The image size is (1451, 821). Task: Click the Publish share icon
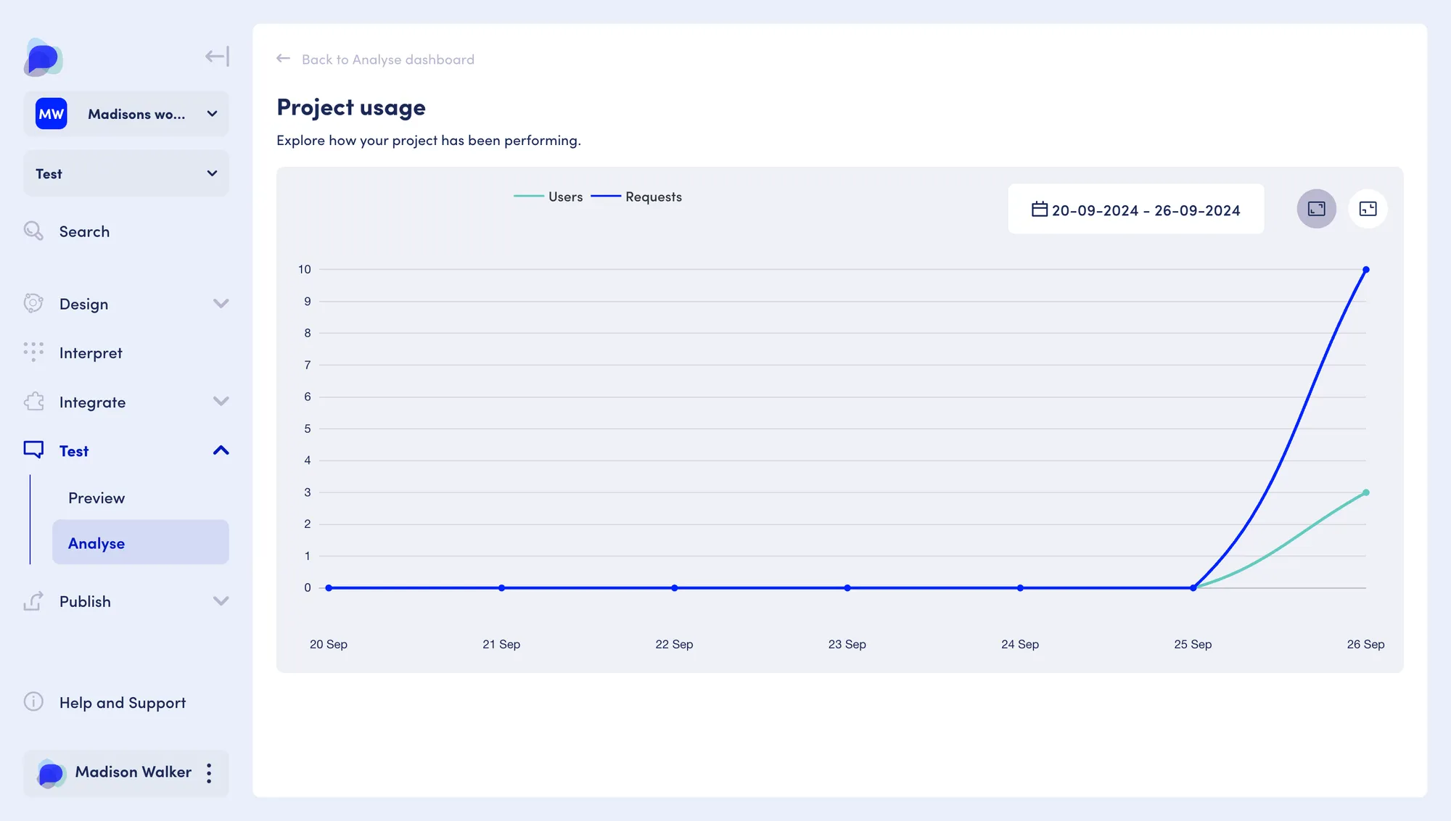coord(33,601)
